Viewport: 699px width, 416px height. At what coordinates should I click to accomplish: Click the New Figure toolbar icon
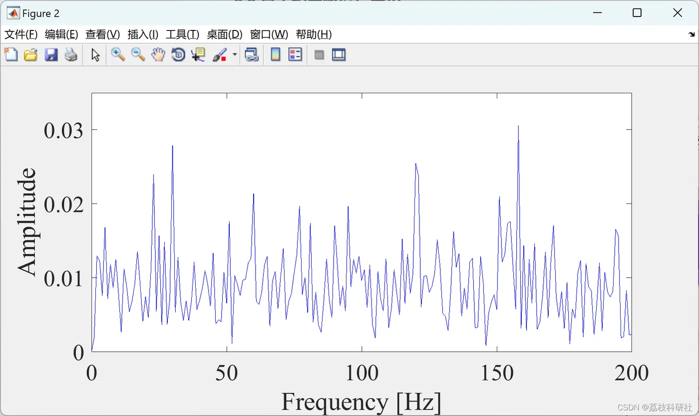[x=11, y=54]
